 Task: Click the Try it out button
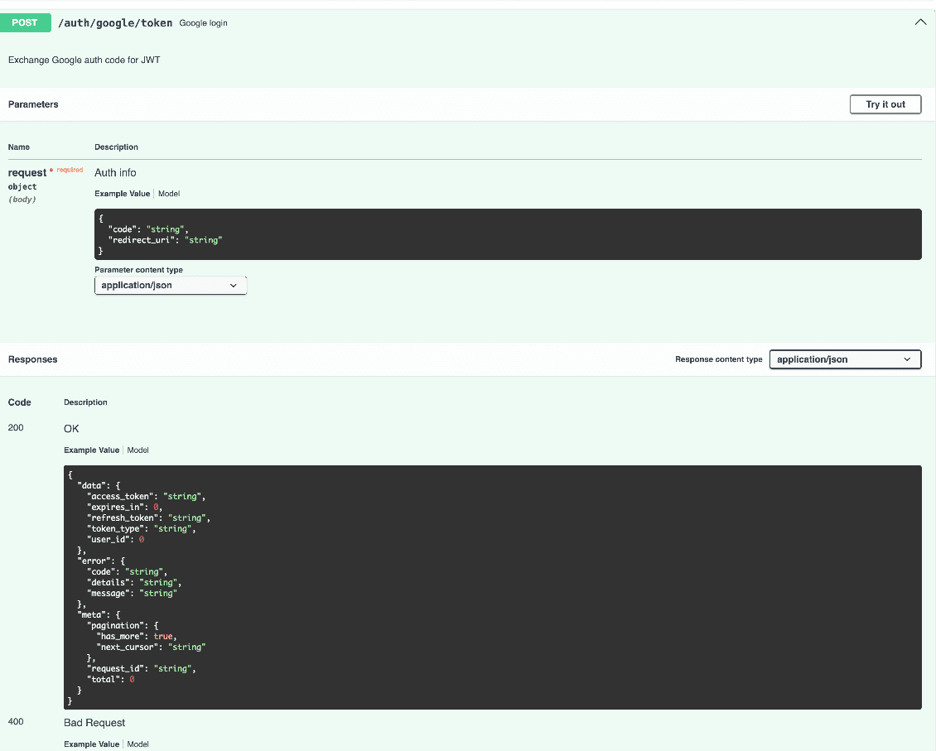[x=885, y=104]
